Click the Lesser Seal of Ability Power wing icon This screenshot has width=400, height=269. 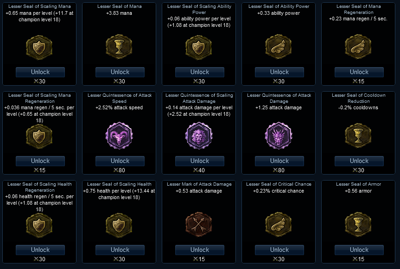coord(279,48)
